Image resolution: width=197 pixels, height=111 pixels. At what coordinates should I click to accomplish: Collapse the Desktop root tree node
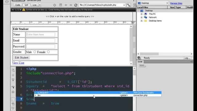click(139, 10)
